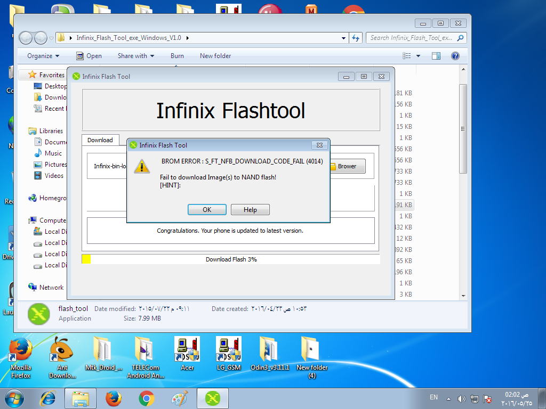Click Infinix Flash Tool taskbar button
This screenshot has width=546, height=409.
pos(213,398)
